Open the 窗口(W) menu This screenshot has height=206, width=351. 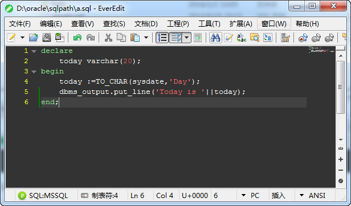coord(274,24)
